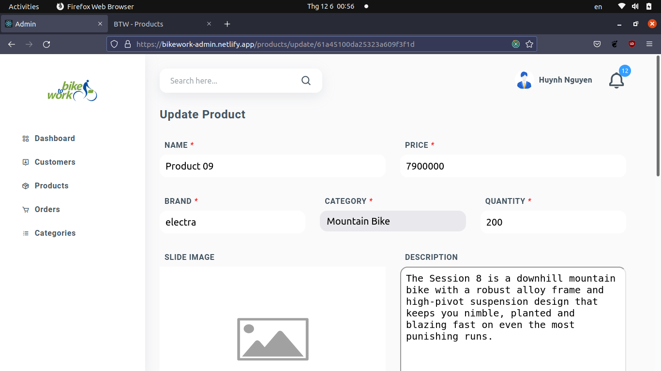
Task: Select the Dashboard grid icon in the sidebar
Action: [25, 138]
